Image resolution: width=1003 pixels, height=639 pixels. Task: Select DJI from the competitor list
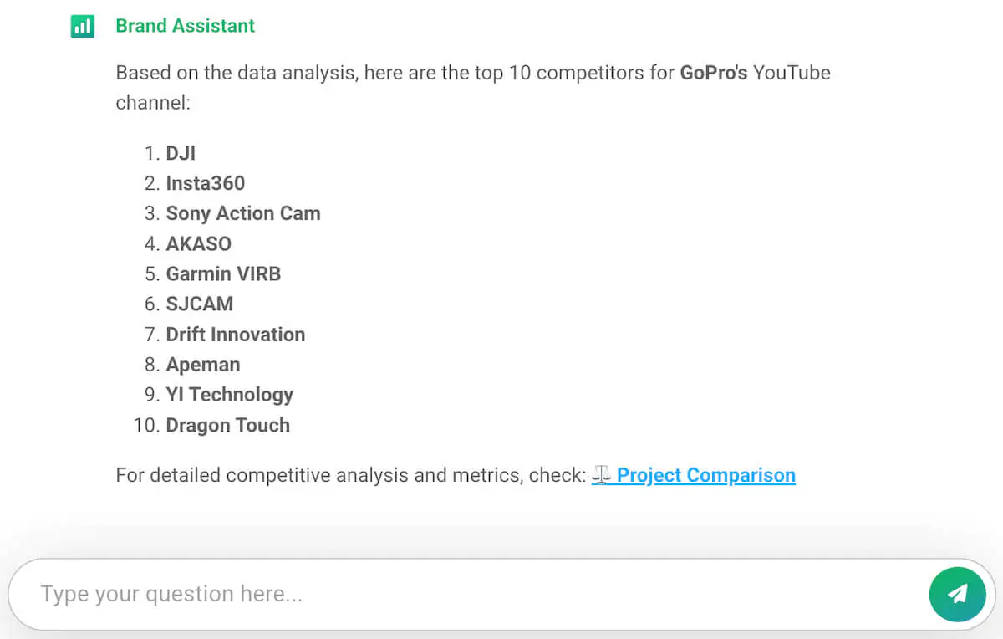click(x=181, y=153)
